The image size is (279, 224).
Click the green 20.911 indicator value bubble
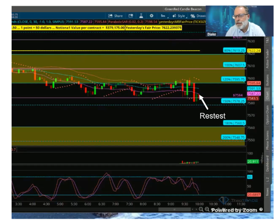click(253, 161)
